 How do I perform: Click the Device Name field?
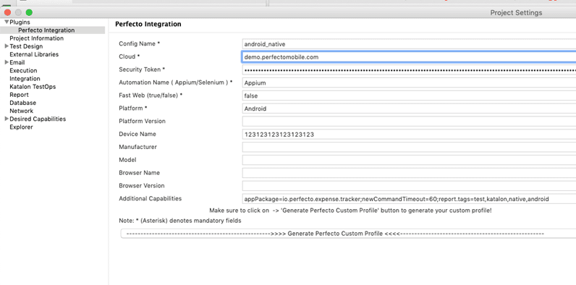(409, 135)
